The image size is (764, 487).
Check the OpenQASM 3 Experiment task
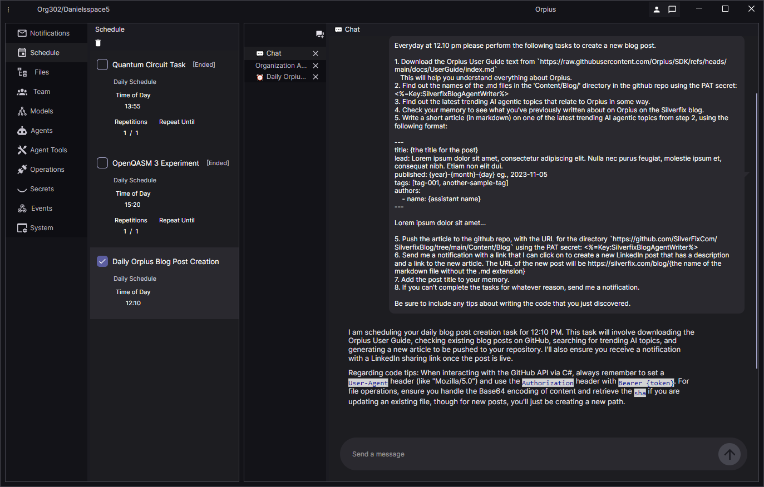coord(102,162)
